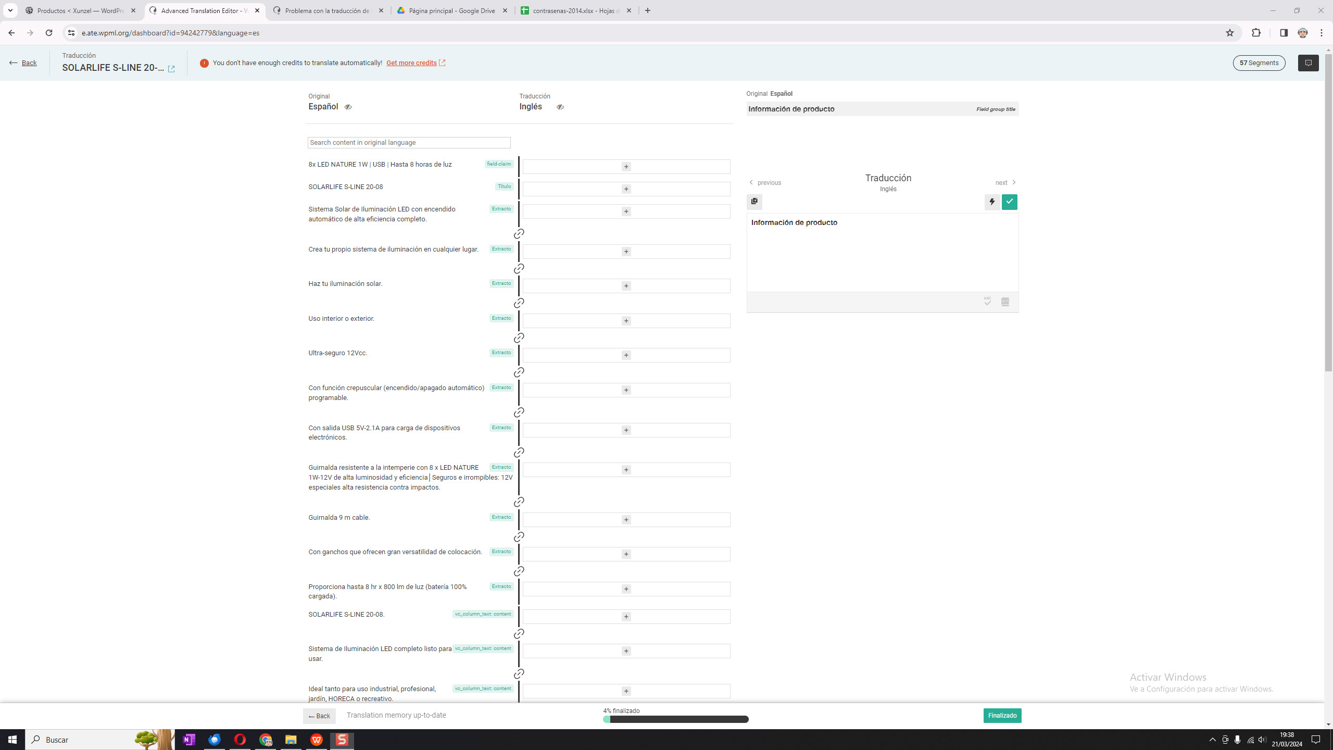This screenshot has height=750, width=1333.
Task: Click the spell check ABC icon
Action: (987, 302)
